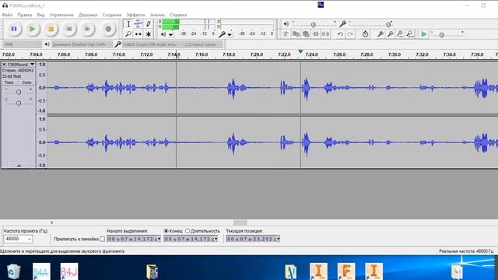The width and height of the screenshot is (498, 280).
Task: Pause playback with the Pause button
Action: tap(14, 29)
